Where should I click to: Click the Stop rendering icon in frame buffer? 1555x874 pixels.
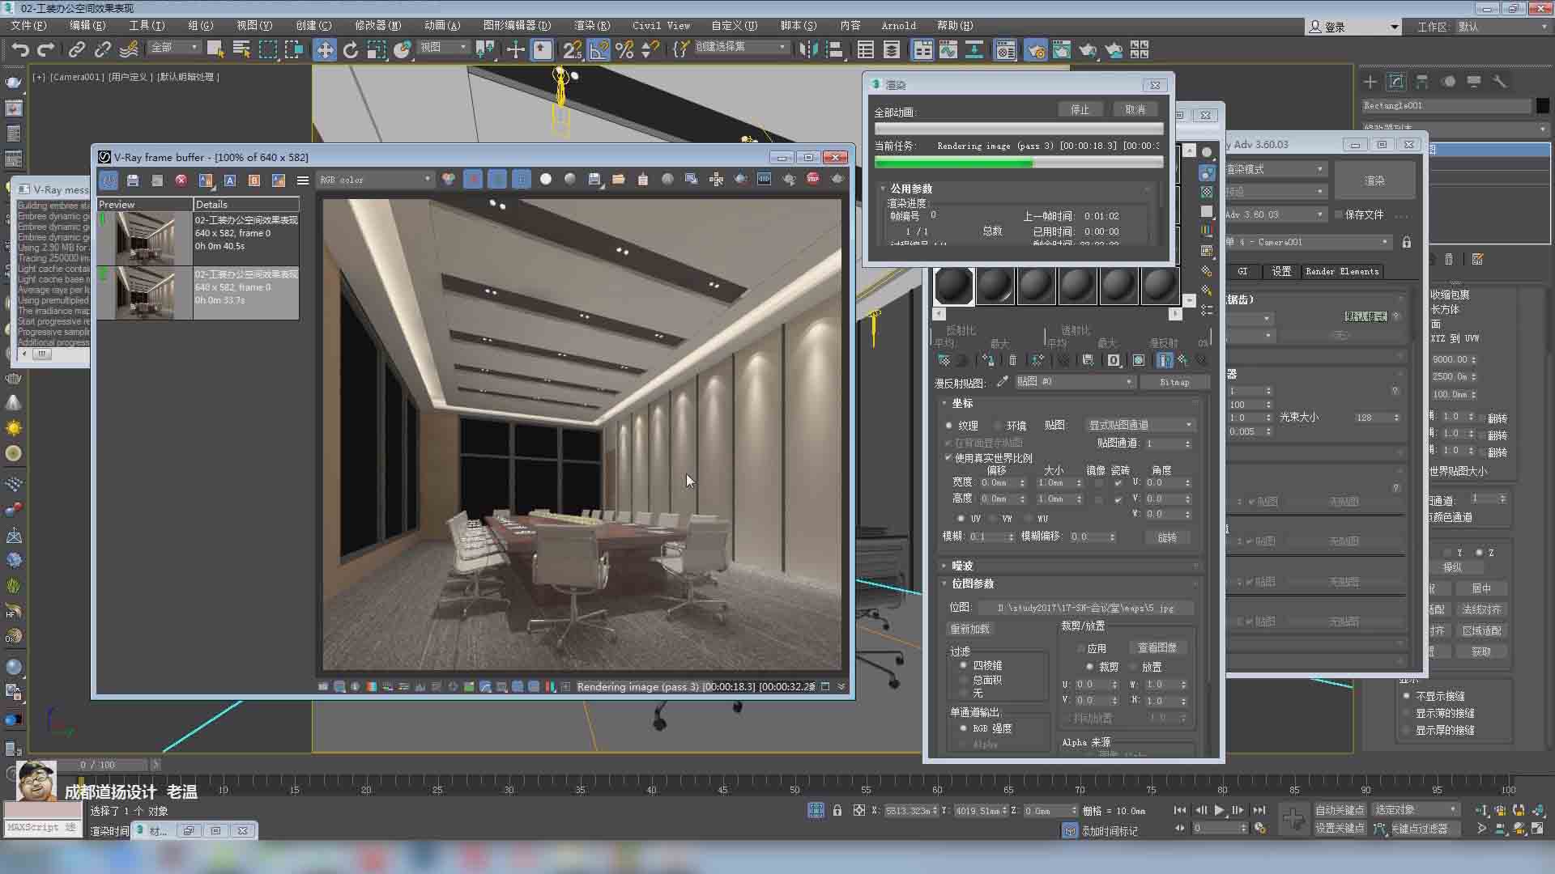tap(813, 179)
